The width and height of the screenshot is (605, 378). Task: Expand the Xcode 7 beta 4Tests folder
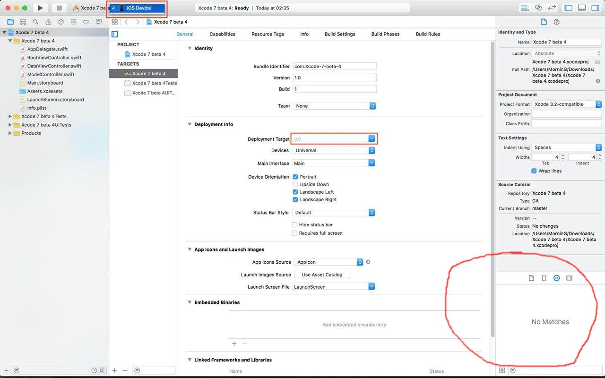coord(10,116)
